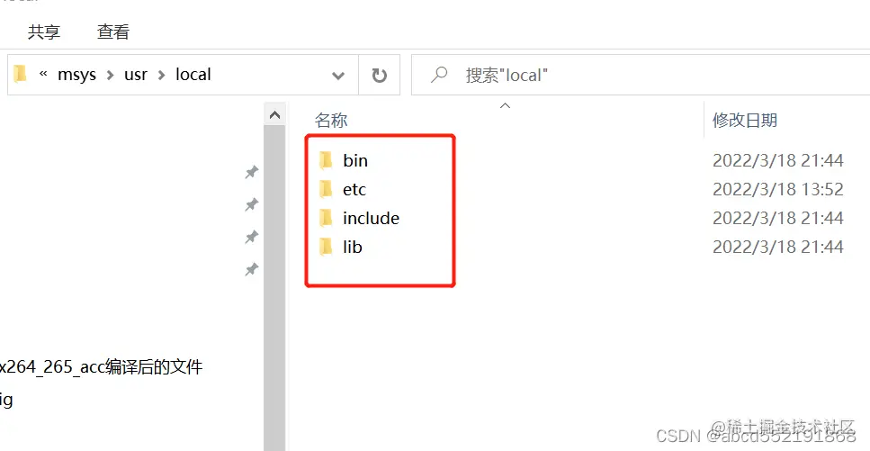Screen dimensions: 870x451
Task: Click modified date in include row
Action: pos(778,218)
